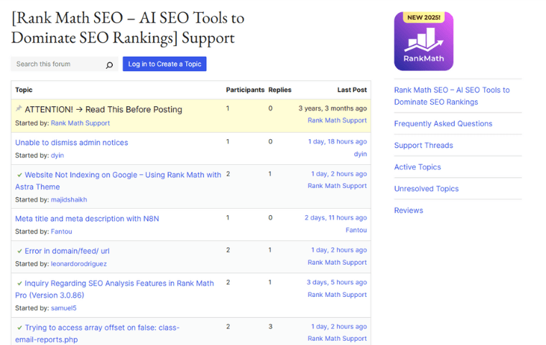Open Trying to access array offset topic

97,334
